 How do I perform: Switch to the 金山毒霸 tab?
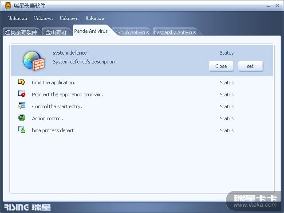click(x=56, y=32)
